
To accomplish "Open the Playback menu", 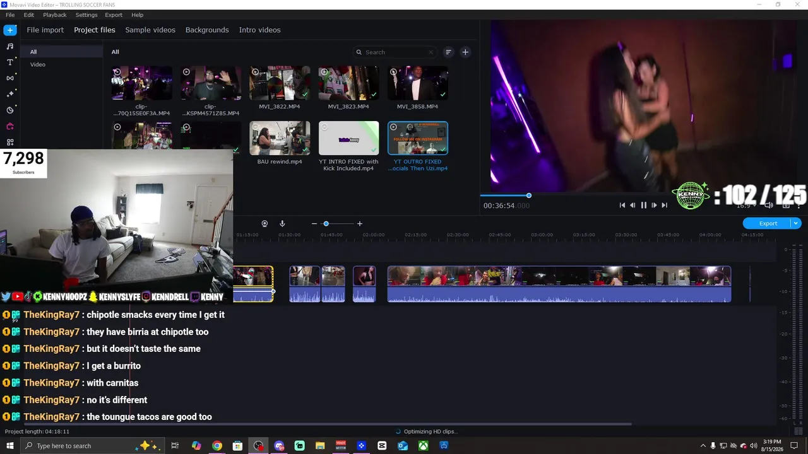I will point(55,15).
